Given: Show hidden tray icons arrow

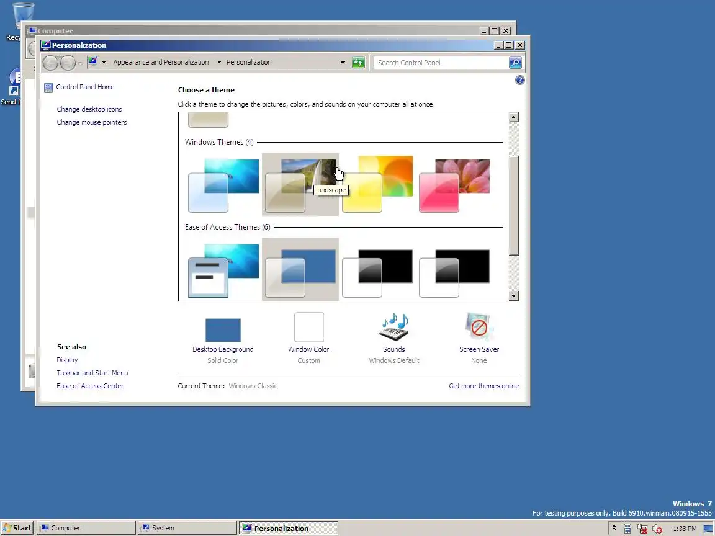Looking at the screenshot, I should [614, 528].
